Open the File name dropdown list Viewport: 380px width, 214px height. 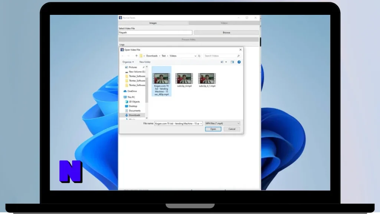(201, 123)
